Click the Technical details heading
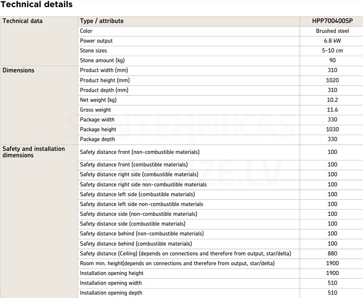Screen dimensions: 363x298 click(37, 4)
